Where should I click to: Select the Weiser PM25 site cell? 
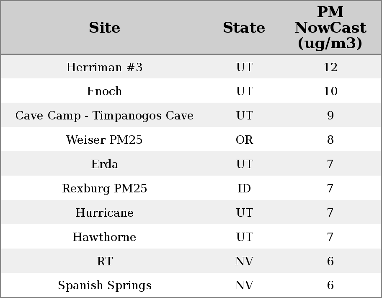104,140
